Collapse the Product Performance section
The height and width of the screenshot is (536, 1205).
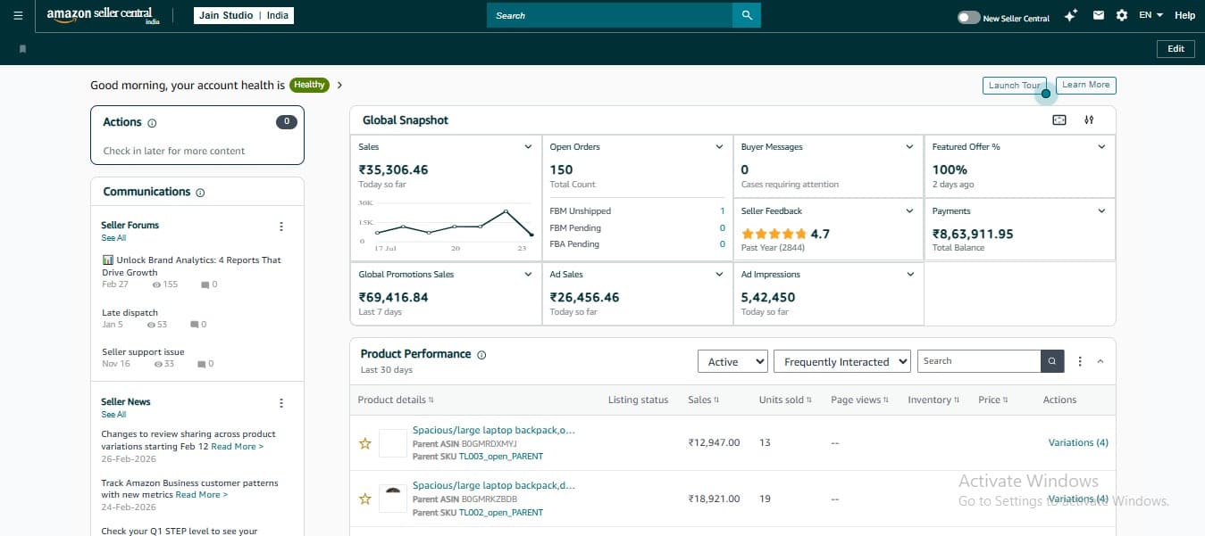tap(1100, 361)
